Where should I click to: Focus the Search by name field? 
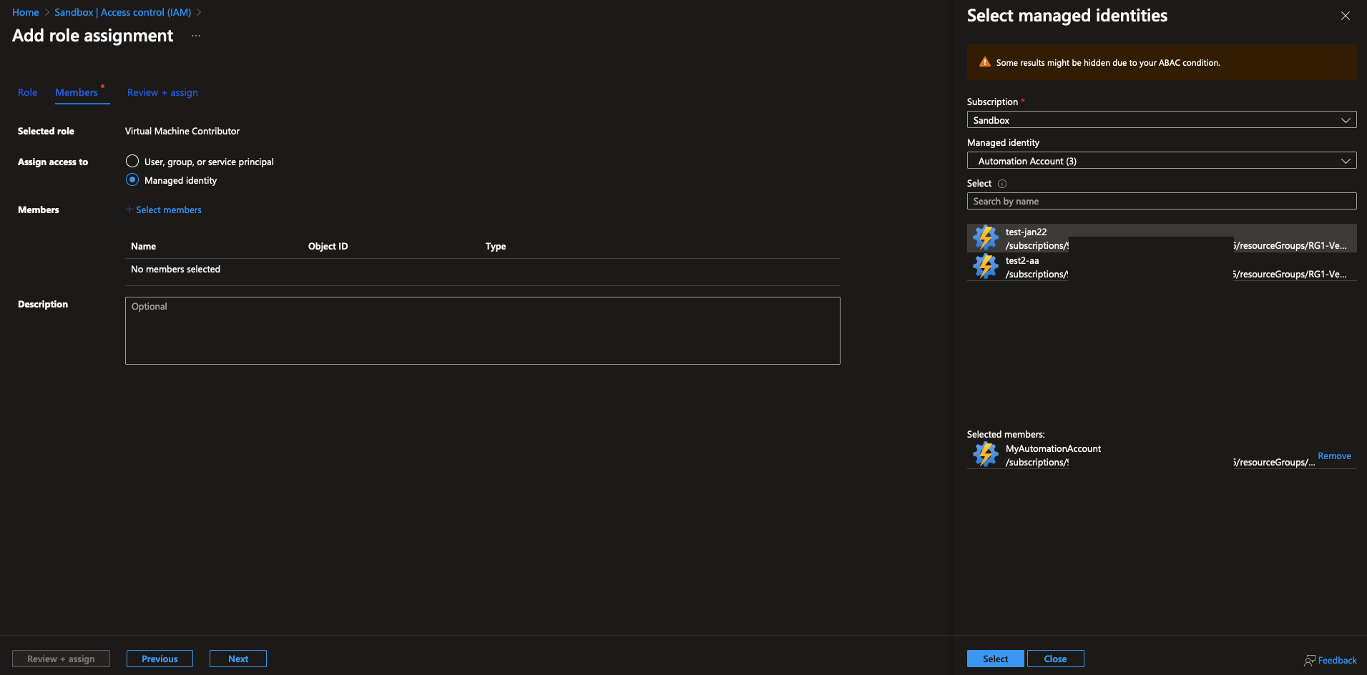[1162, 201]
